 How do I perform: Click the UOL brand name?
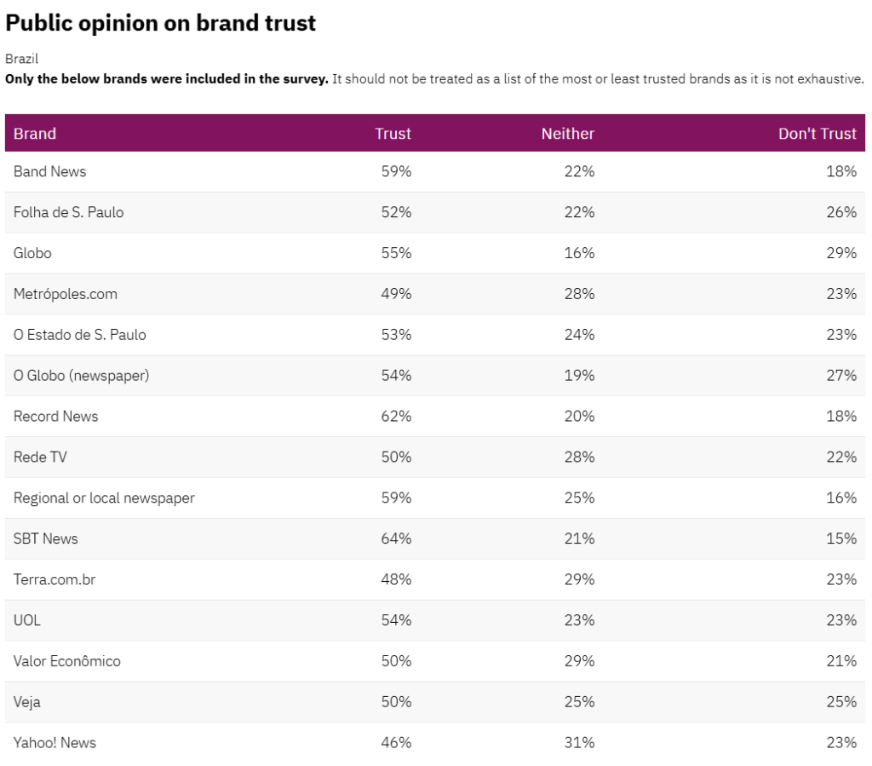point(27,620)
